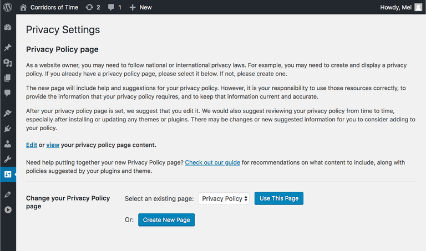This screenshot has height=251, width=426.
Task: Expand the Privacy Policy page dropdown
Action: [224, 198]
